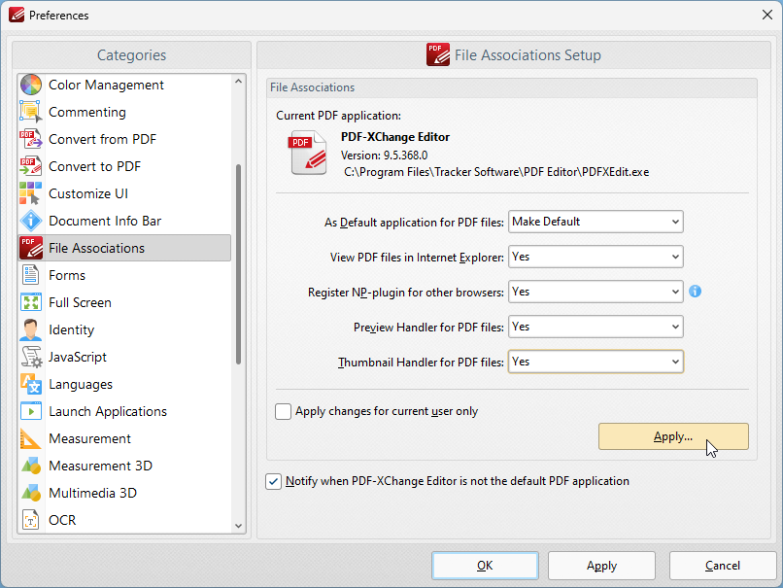Select the JavaScript category
The height and width of the screenshot is (588, 783).
pos(125,358)
